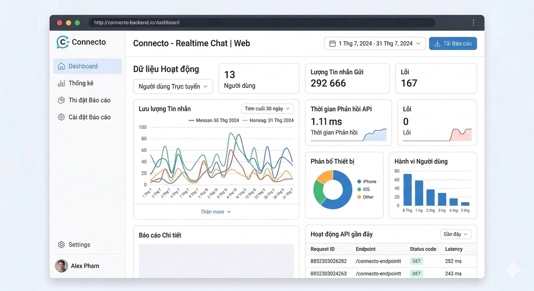Click the Tải Báo cáo download button
This screenshot has width=534, height=291.
[x=452, y=43]
